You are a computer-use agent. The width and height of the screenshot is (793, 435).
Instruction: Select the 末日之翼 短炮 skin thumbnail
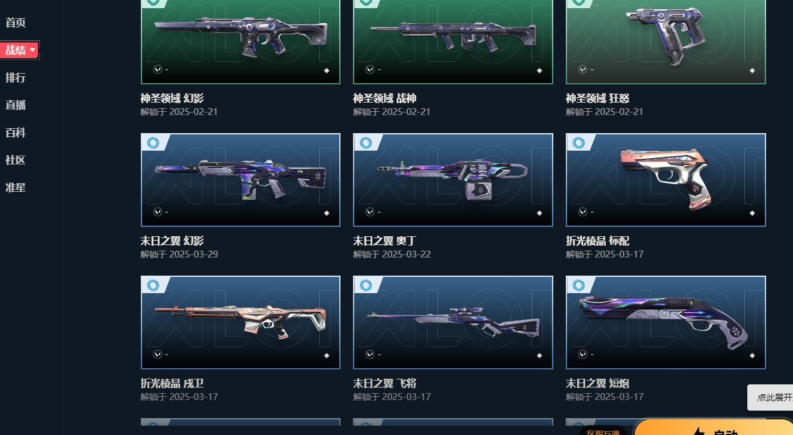click(666, 322)
